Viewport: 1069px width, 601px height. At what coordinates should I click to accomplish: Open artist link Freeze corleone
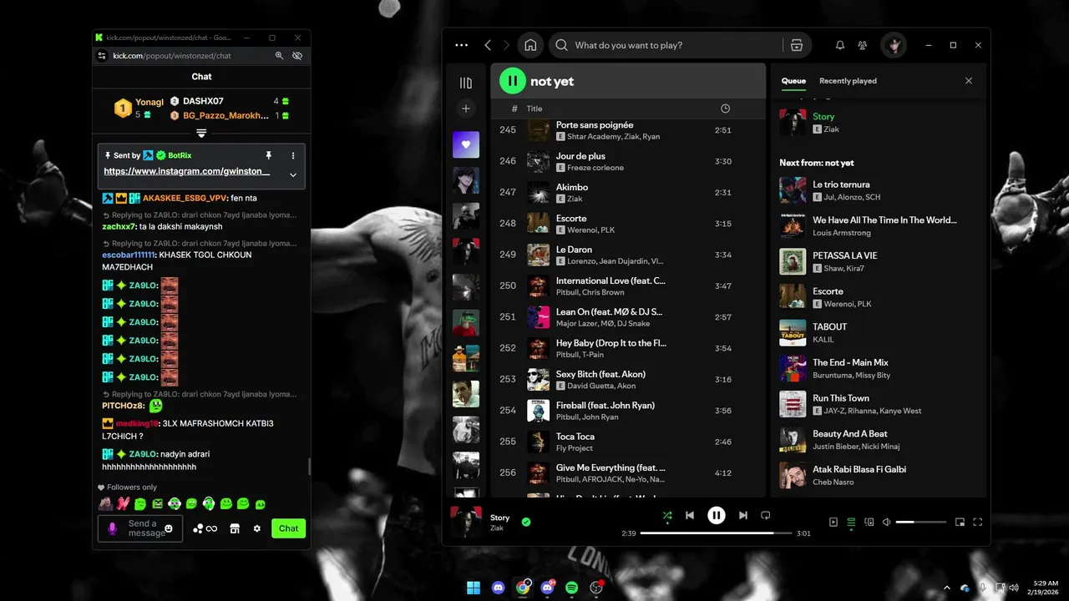tap(595, 168)
